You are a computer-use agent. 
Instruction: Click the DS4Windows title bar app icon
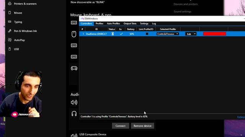(x=82, y=19)
